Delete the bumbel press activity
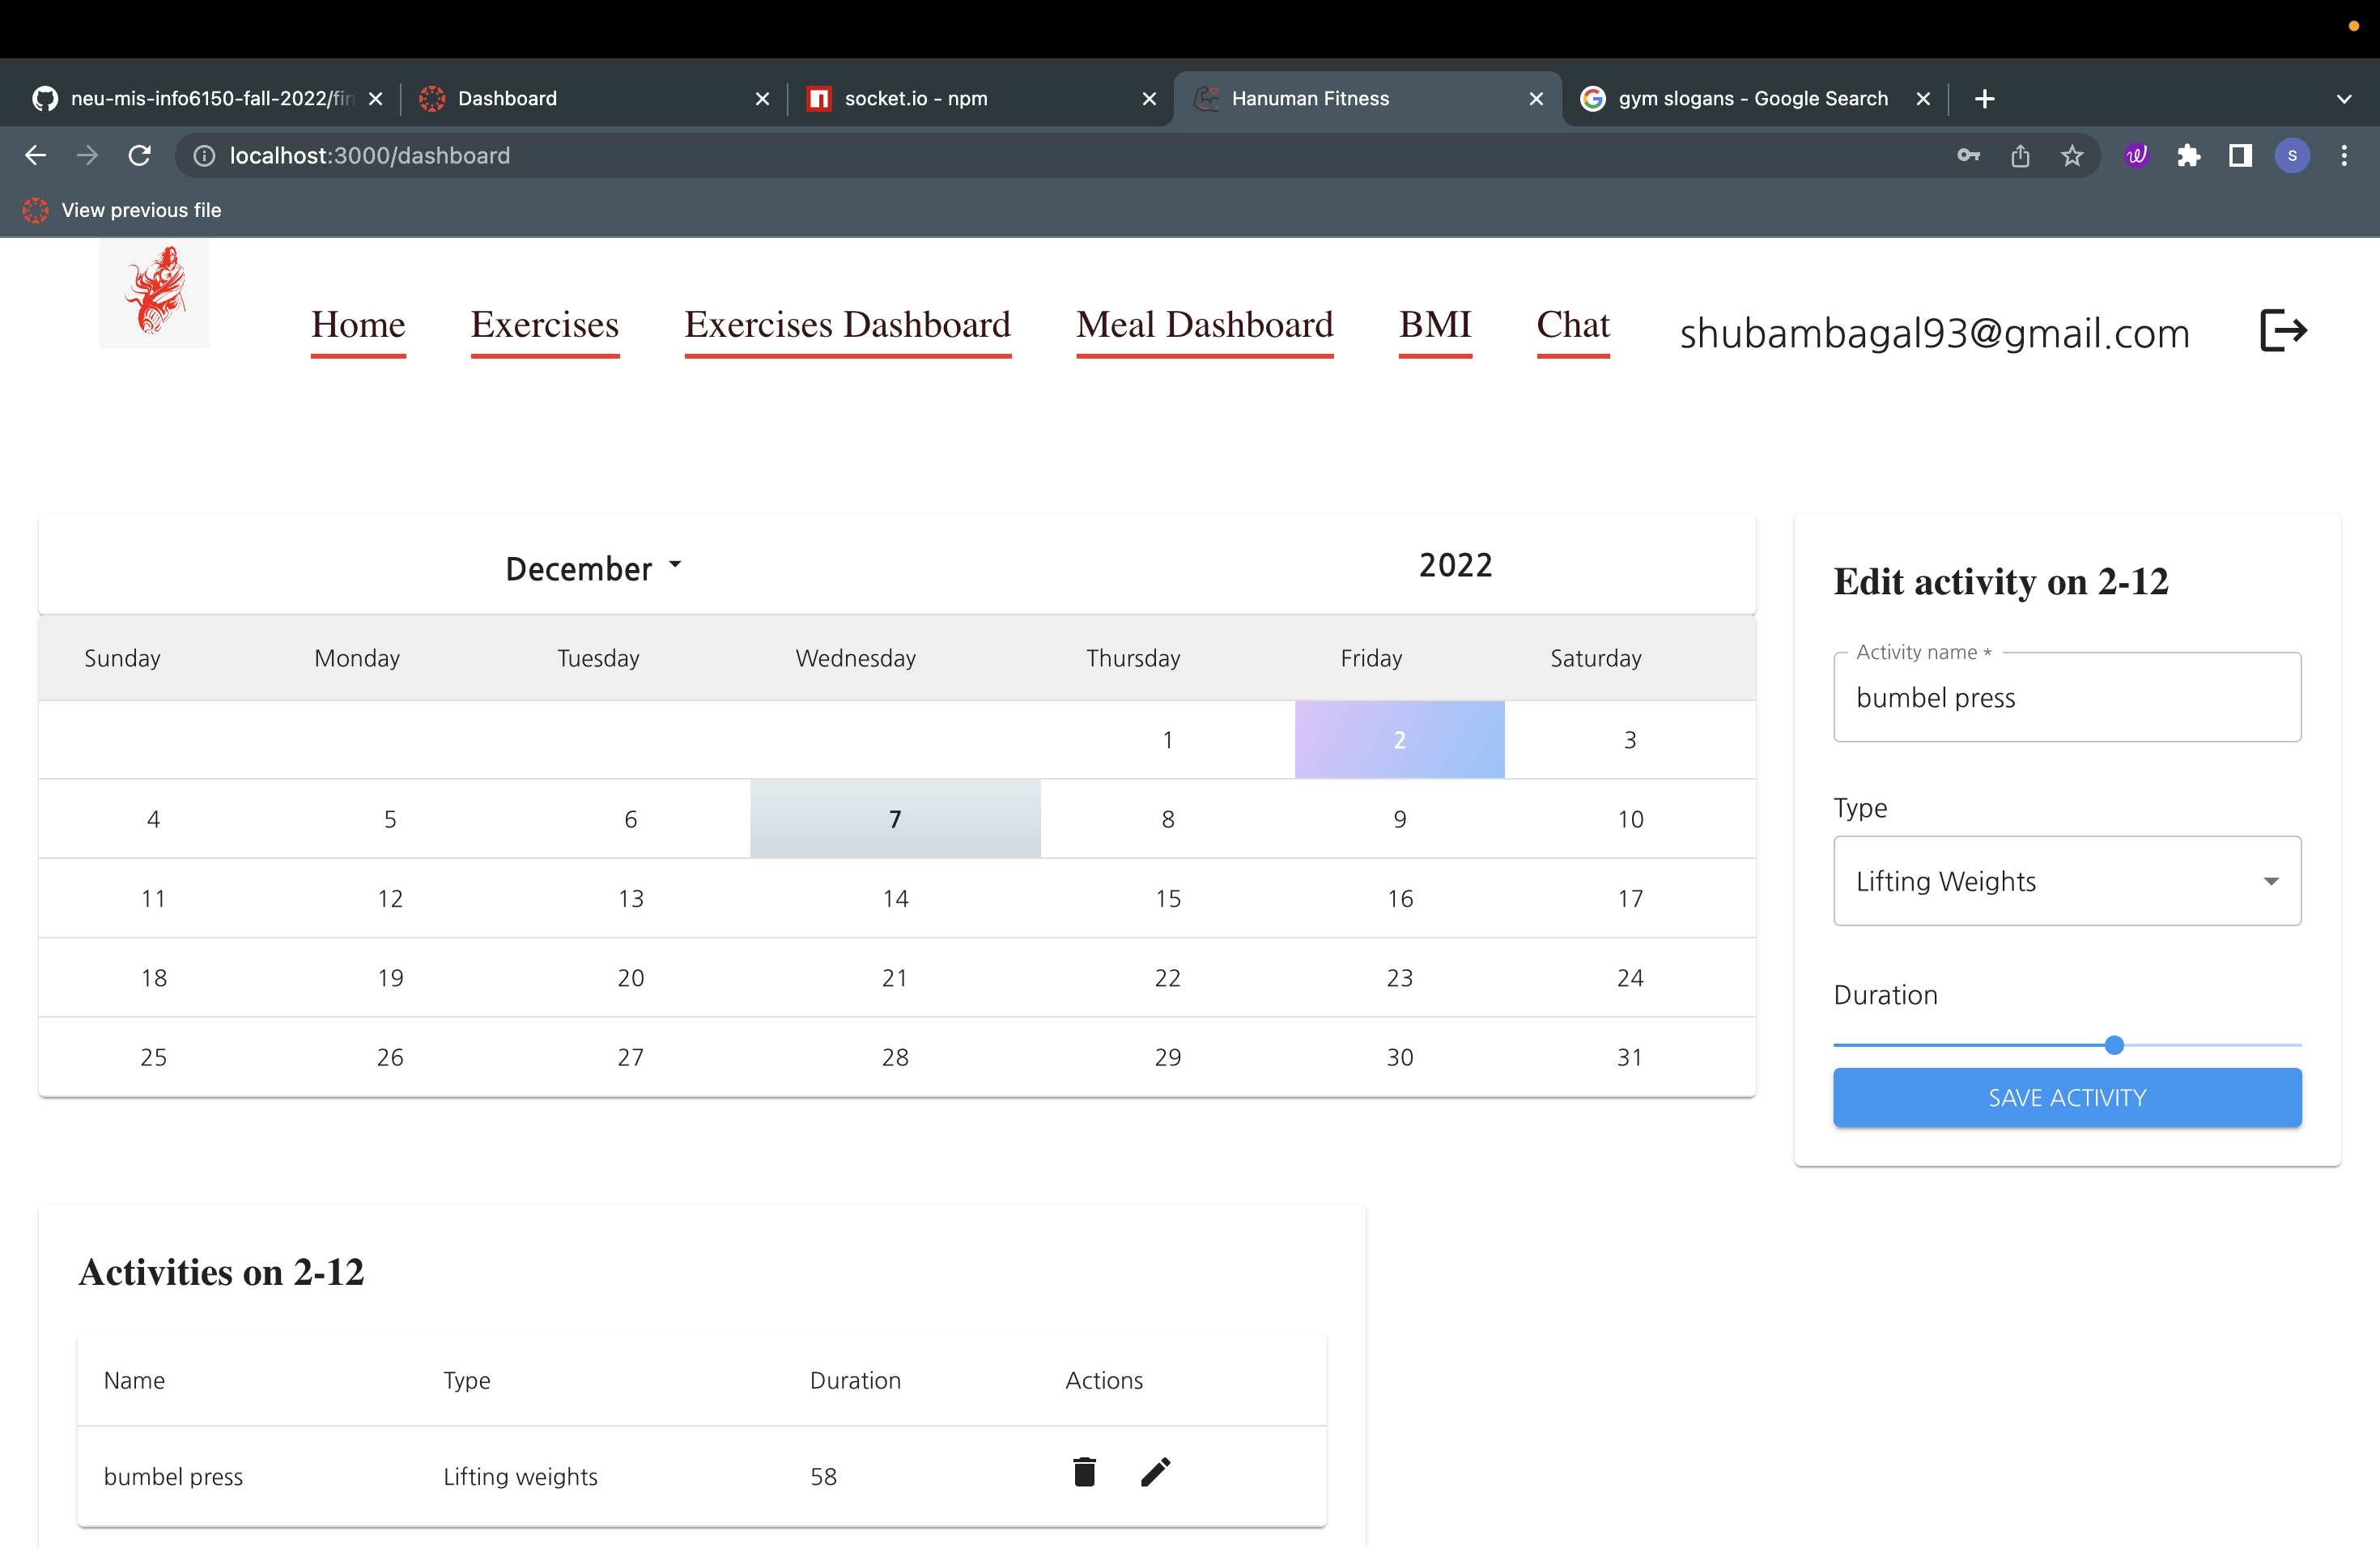 1084,1473
